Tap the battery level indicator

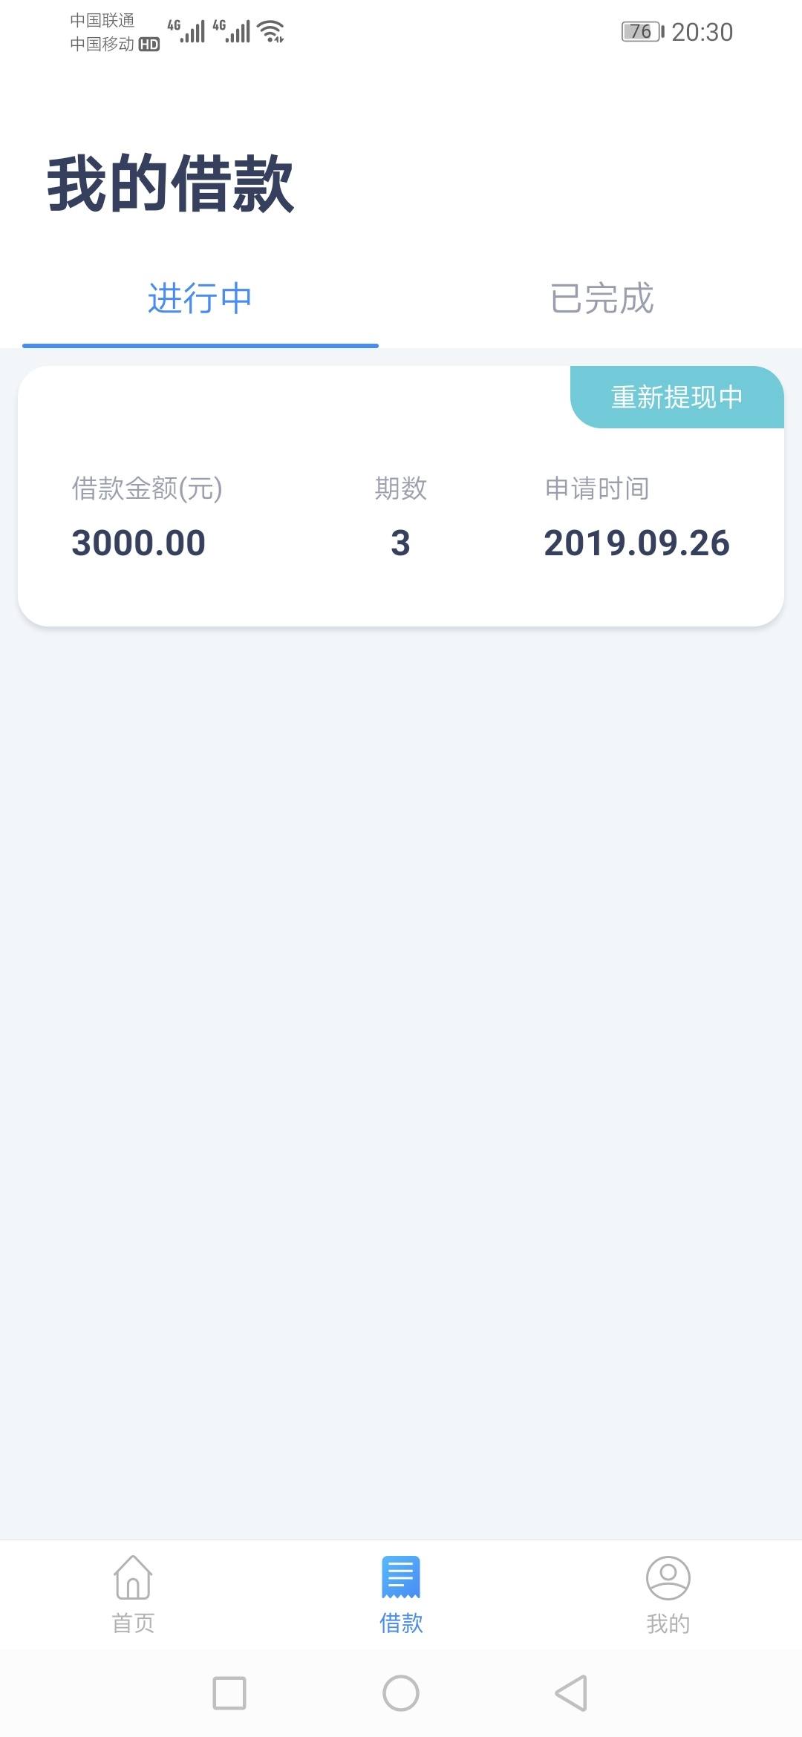pyautogui.click(x=642, y=32)
